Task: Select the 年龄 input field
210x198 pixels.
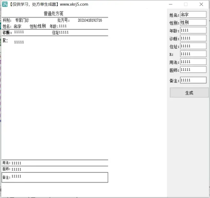Action: (193, 30)
